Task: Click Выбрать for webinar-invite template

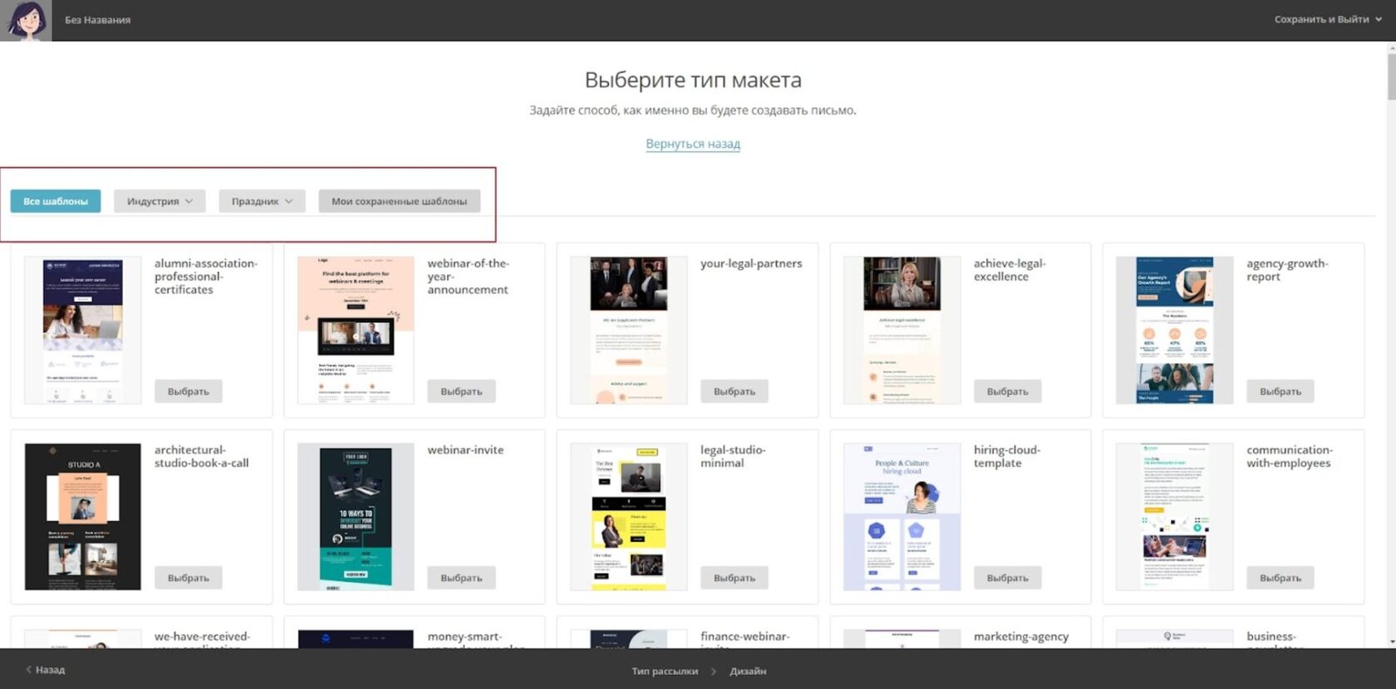Action: pyautogui.click(x=461, y=578)
